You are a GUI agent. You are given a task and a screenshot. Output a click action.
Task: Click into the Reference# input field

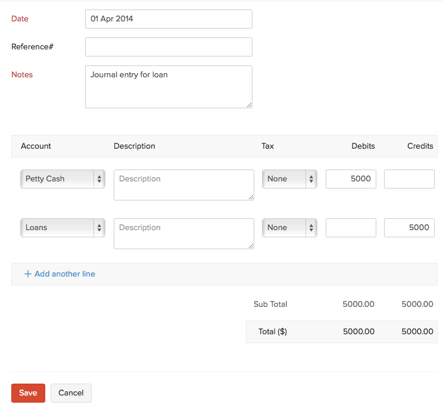[x=169, y=47]
